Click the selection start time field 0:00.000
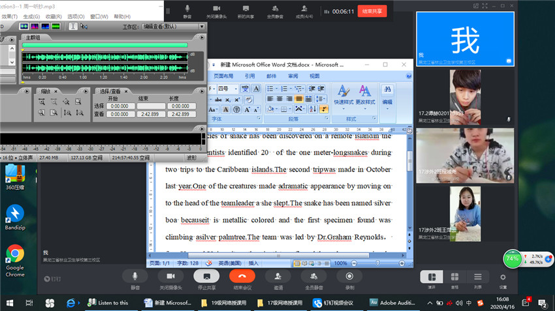 [x=119, y=106]
